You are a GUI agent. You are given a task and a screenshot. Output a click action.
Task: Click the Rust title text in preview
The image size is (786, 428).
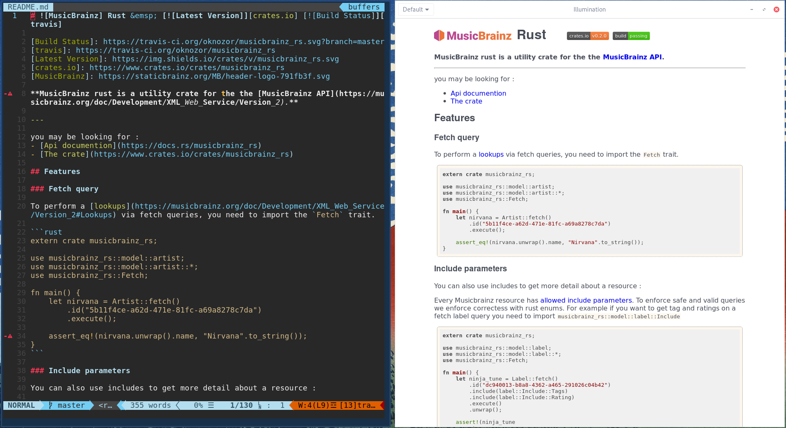coord(531,35)
